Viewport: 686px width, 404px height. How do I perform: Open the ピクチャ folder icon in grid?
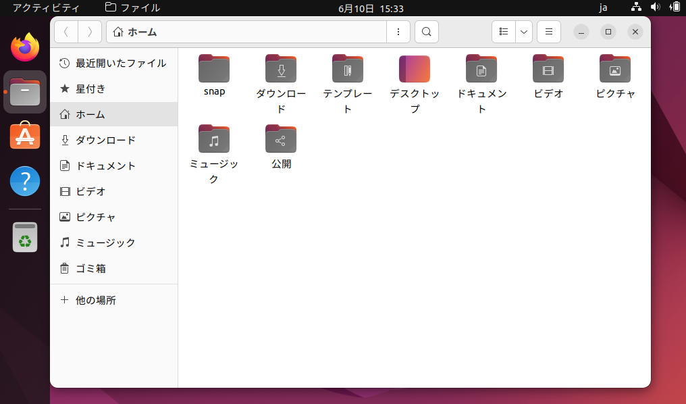point(615,69)
